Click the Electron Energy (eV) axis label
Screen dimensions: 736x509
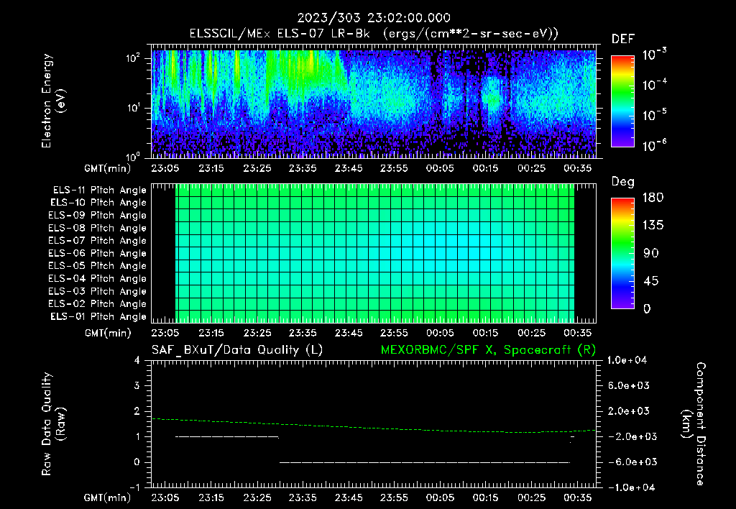(x=53, y=101)
